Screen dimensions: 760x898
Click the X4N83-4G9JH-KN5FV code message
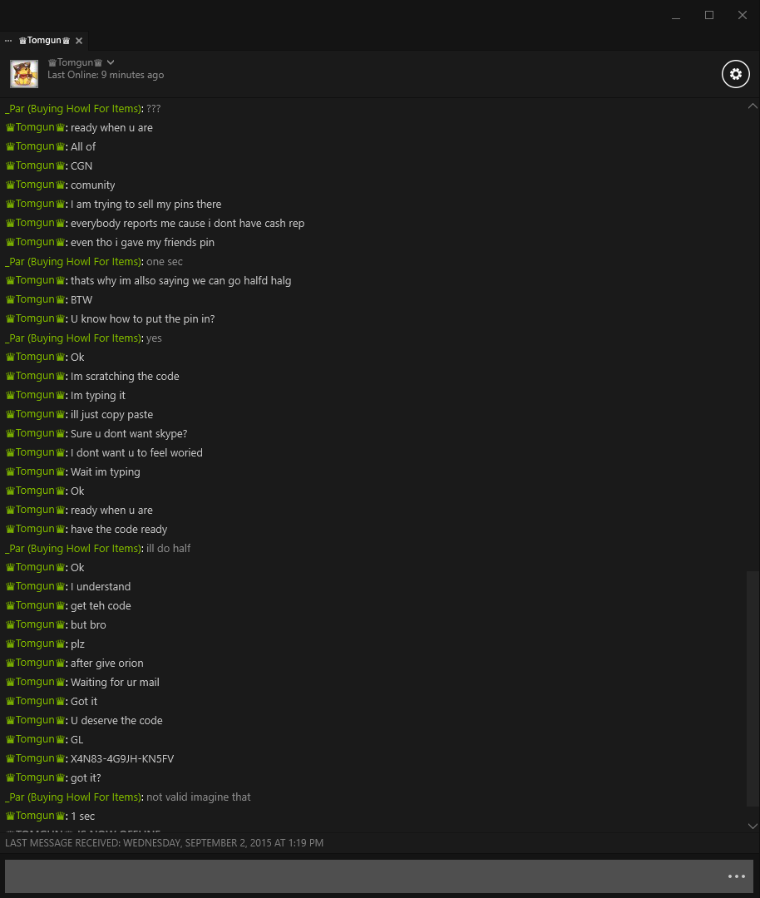122,759
